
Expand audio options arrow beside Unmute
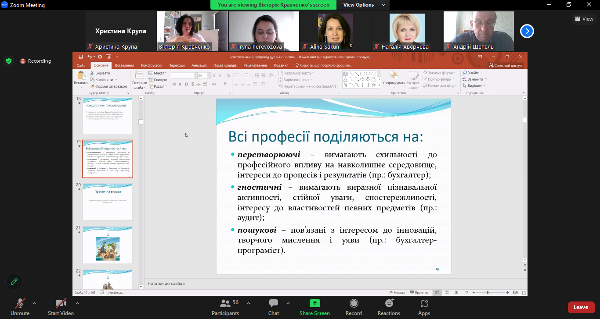pos(34,303)
